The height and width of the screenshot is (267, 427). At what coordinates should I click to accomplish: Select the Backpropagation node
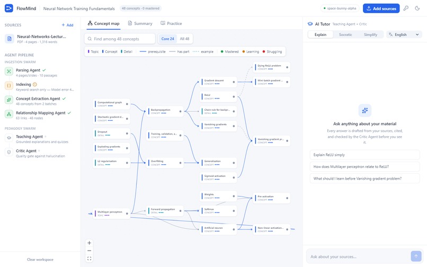(x=165, y=111)
